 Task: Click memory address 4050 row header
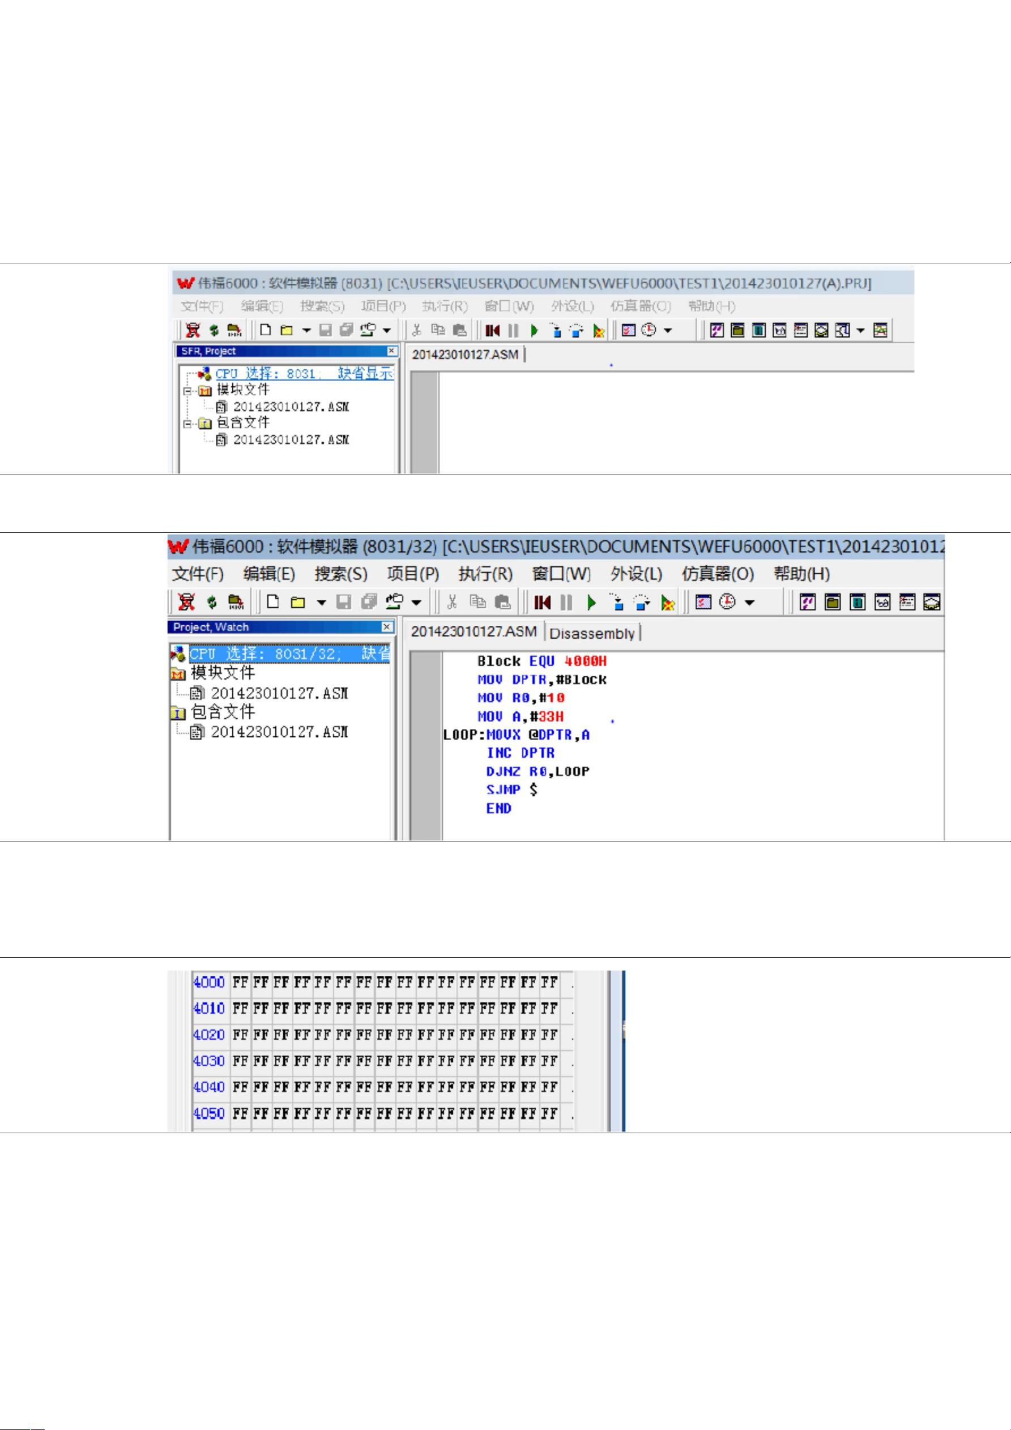point(210,1113)
